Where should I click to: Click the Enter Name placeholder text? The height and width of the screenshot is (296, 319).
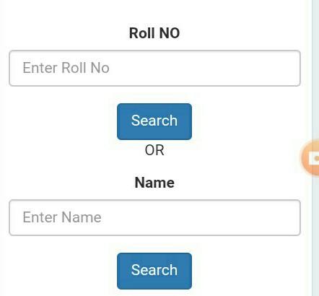(62, 217)
